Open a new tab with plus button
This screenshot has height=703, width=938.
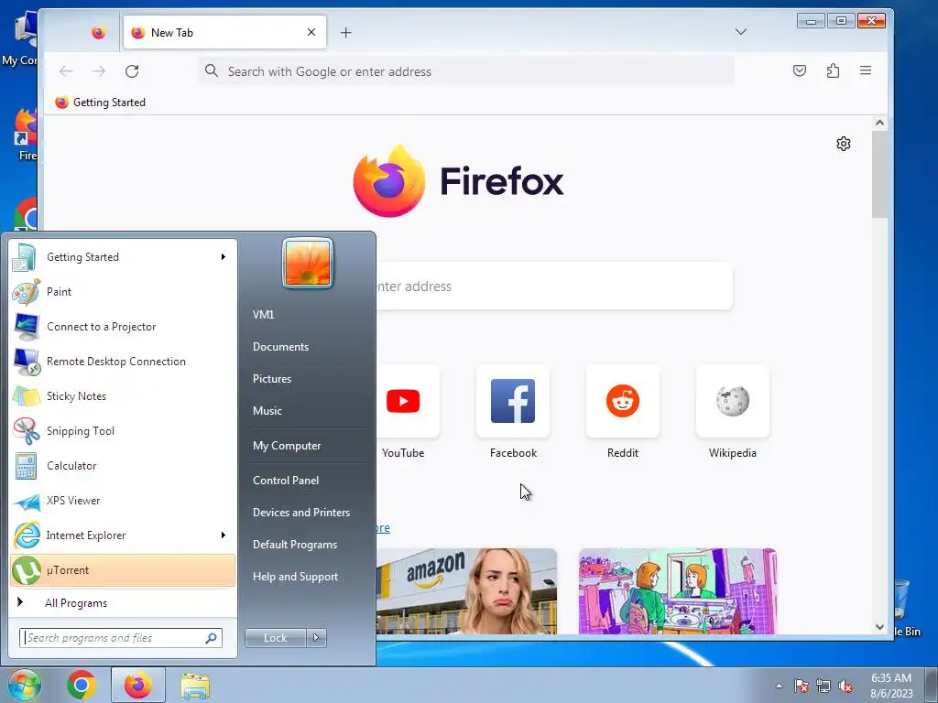click(345, 33)
